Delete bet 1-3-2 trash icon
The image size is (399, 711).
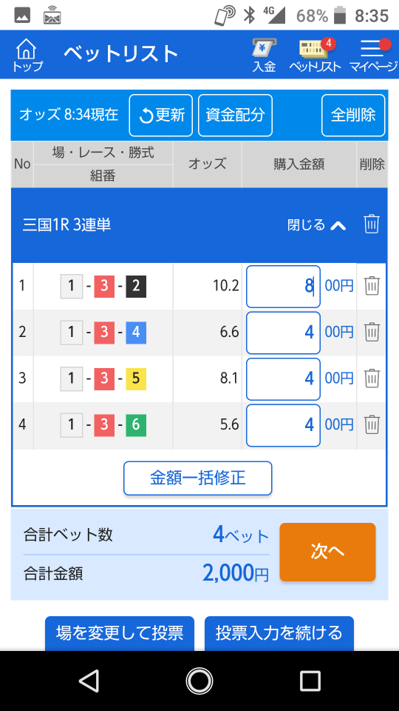(372, 286)
